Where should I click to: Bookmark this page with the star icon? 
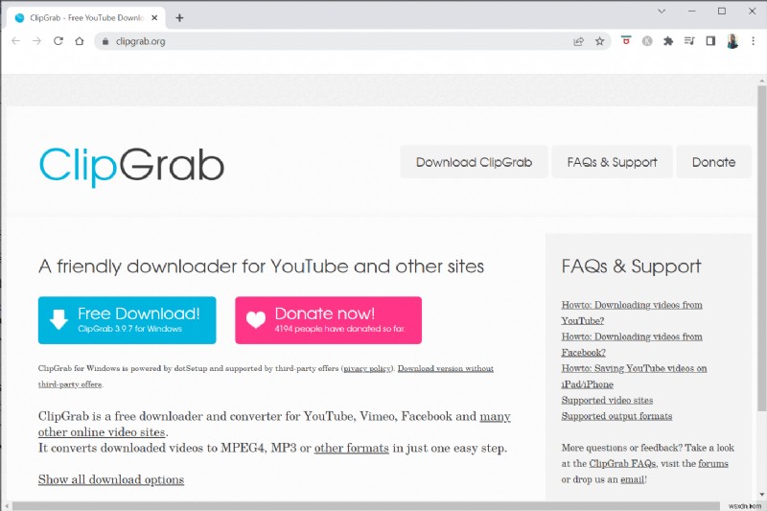(600, 41)
